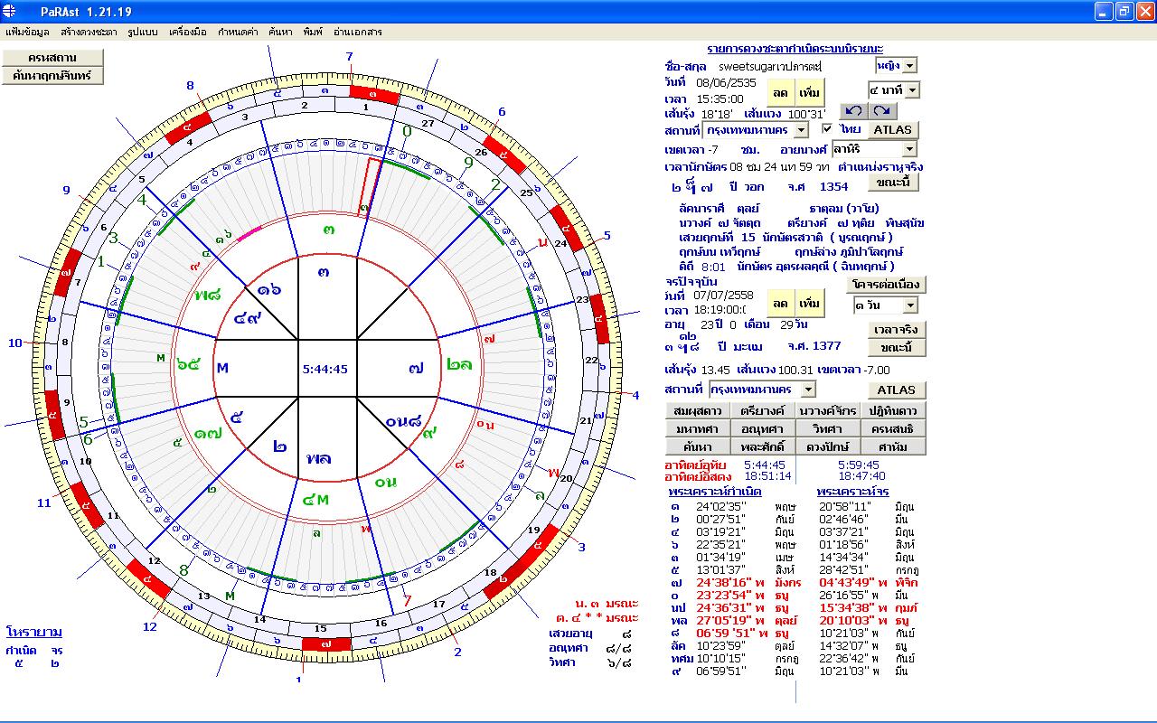Click เพิ่ม beside birth date 08/06/2535
This screenshot has width=1157, height=723.
click(809, 92)
